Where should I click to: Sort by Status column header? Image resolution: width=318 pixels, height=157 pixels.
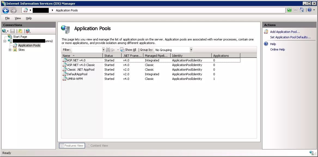tap(112, 56)
